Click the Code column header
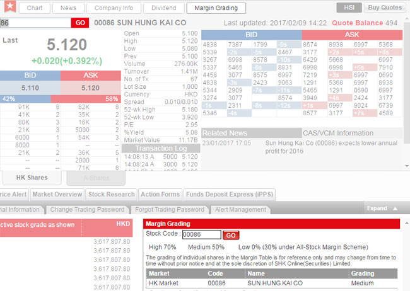The width and height of the screenshot is (410, 291). point(215,273)
